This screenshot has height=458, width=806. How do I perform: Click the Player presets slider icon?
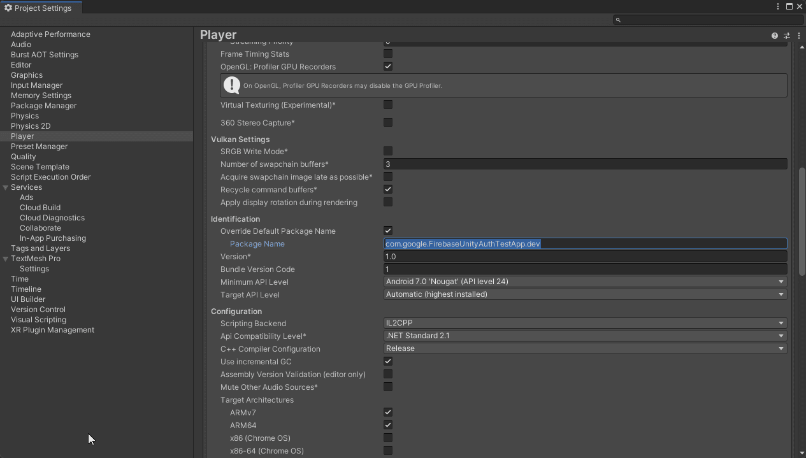(x=786, y=36)
